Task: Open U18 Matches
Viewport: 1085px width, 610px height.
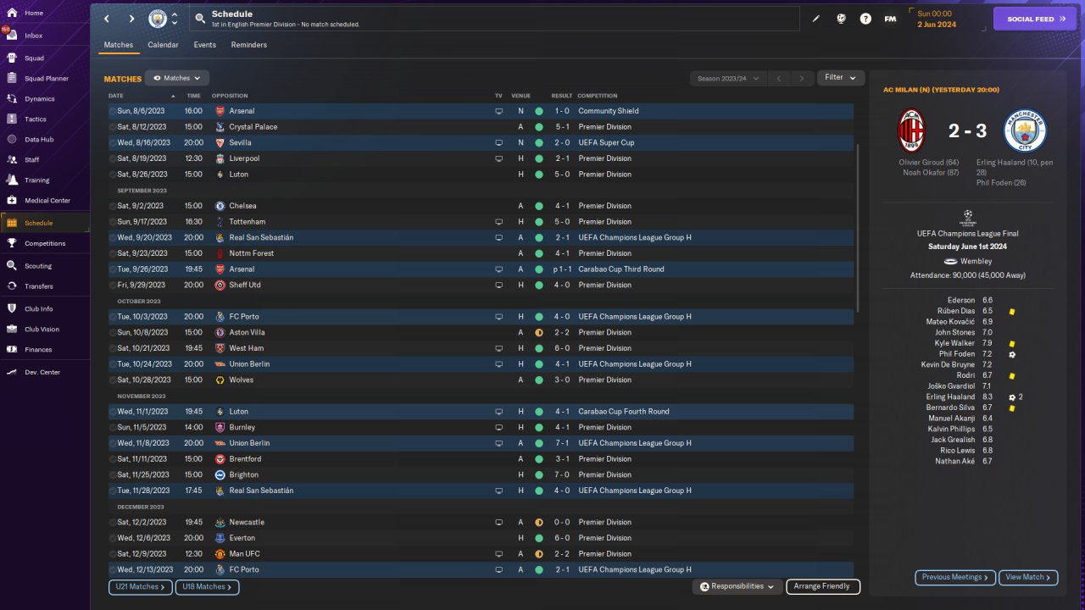Action: click(207, 586)
